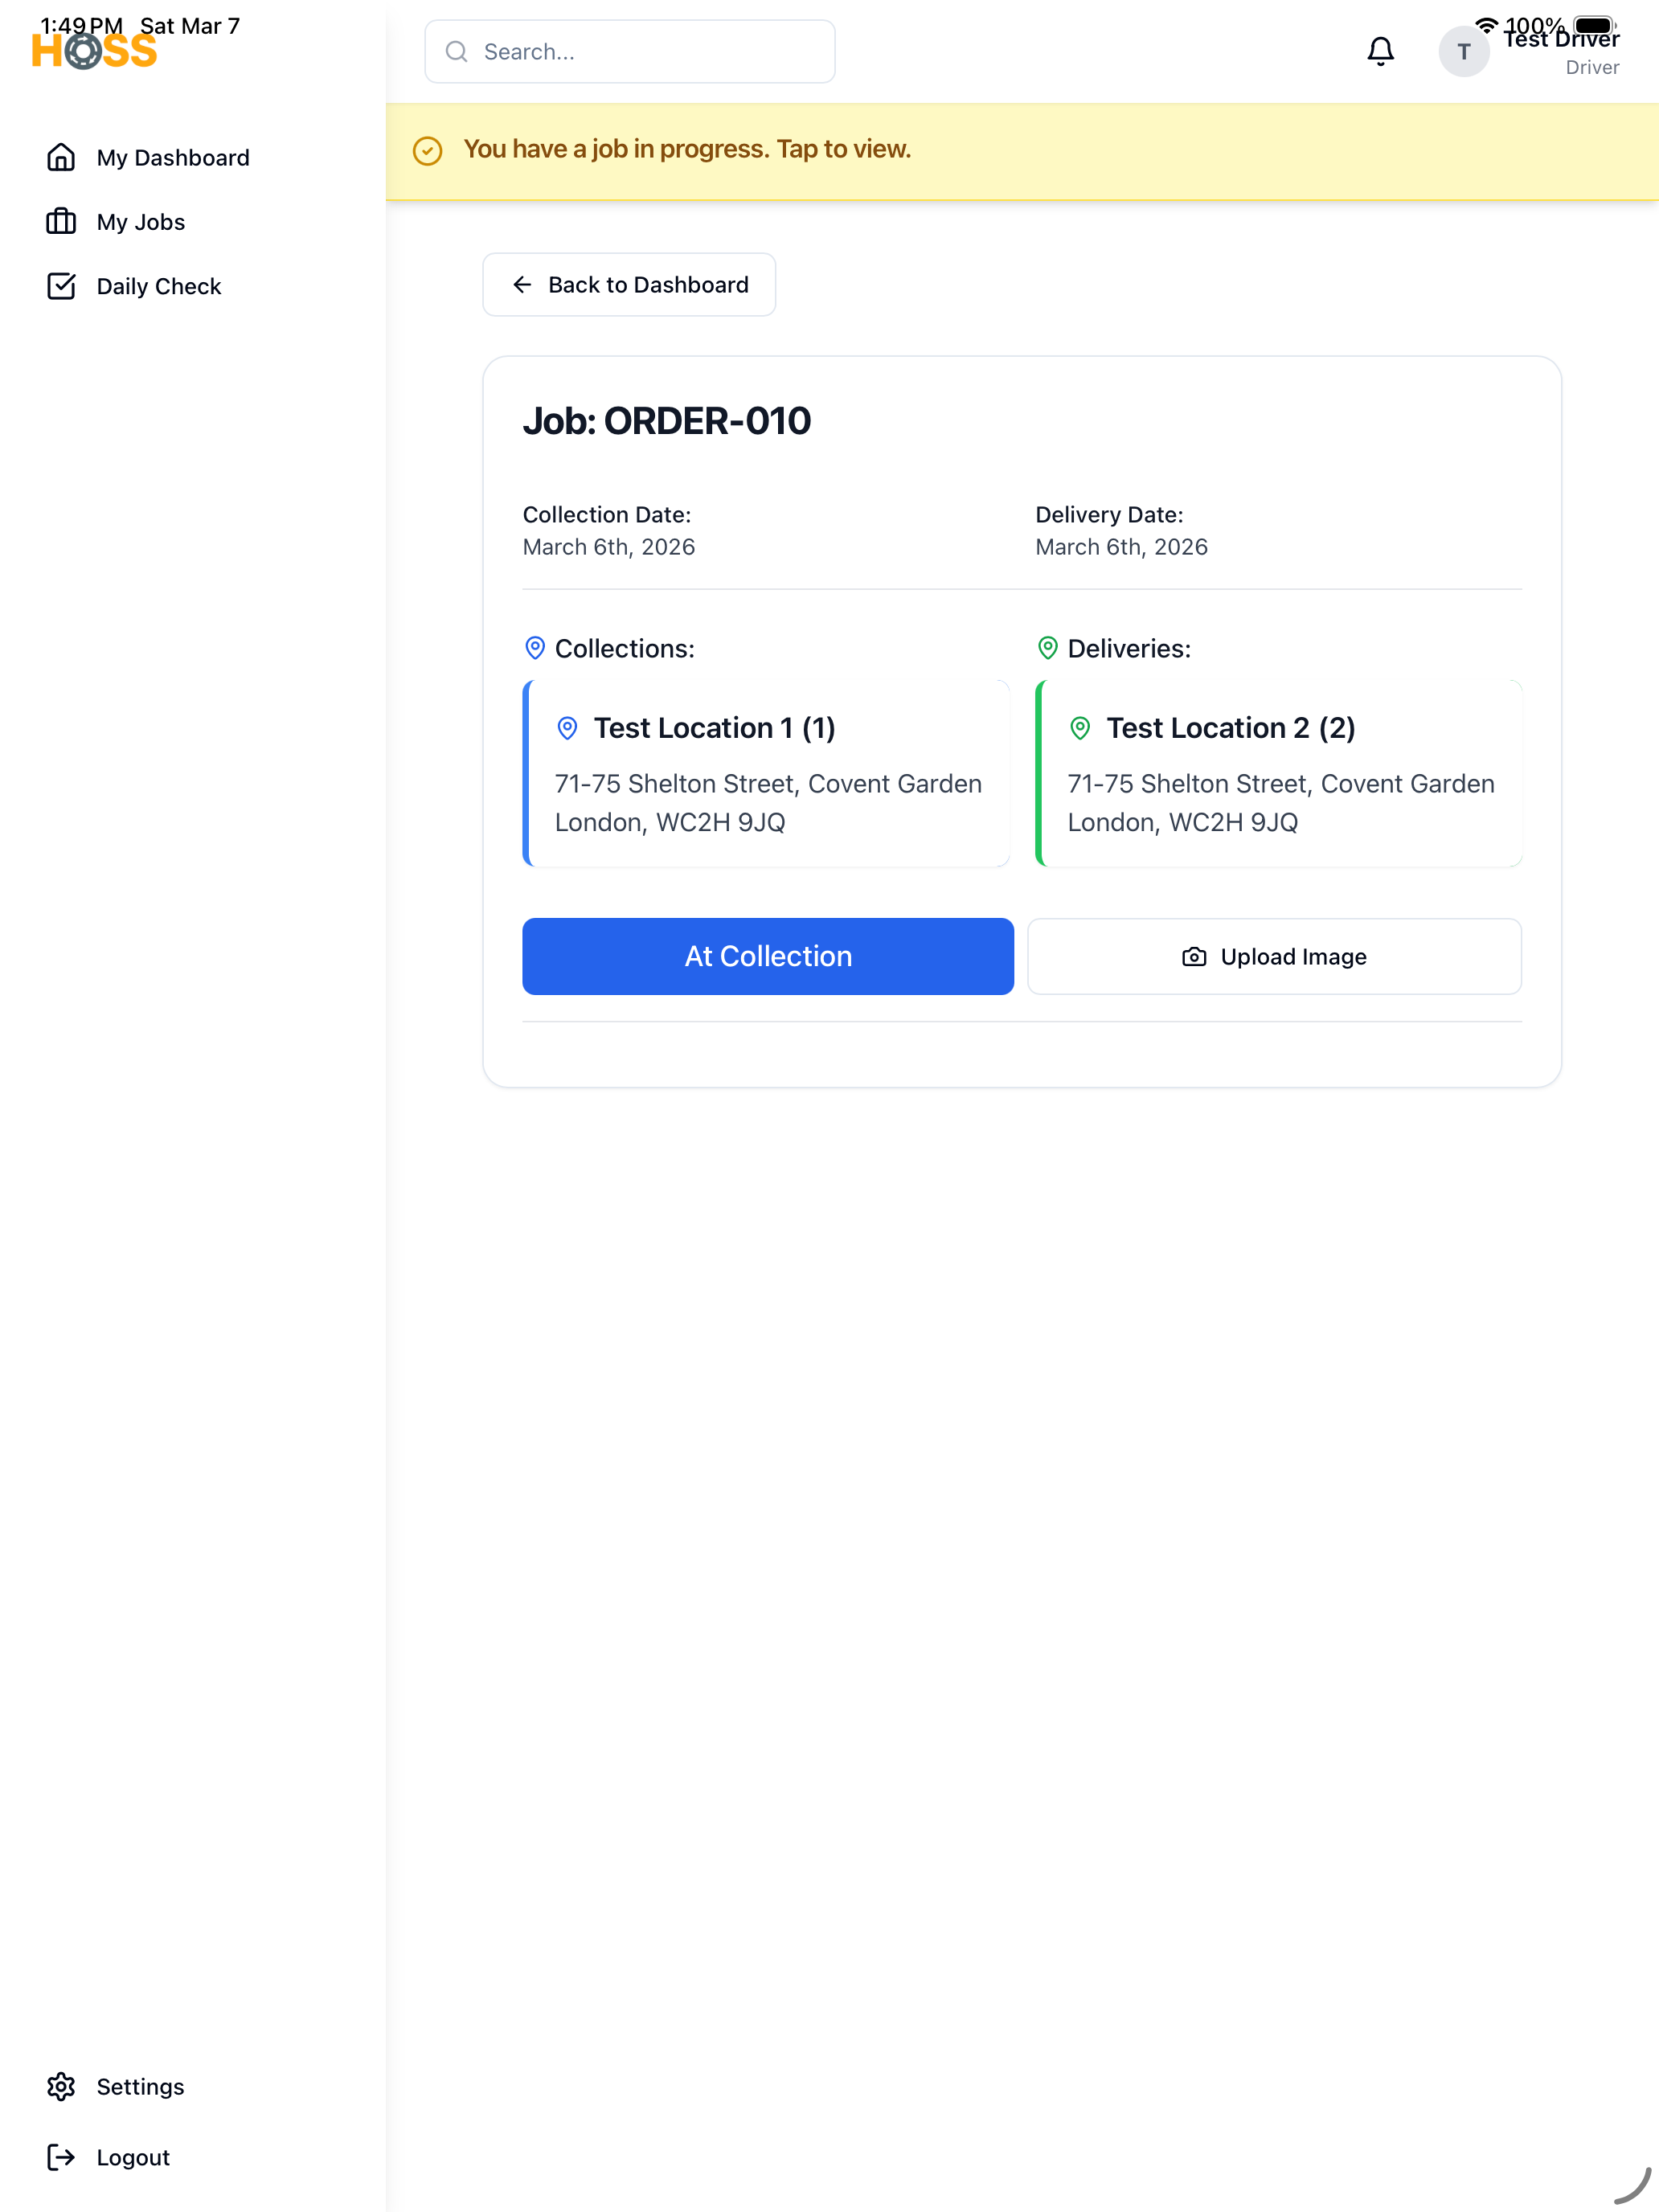This screenshot has height=2212, width=1659.
Task: Click the camera icon on Upload Image
Action: (1194, 957)
